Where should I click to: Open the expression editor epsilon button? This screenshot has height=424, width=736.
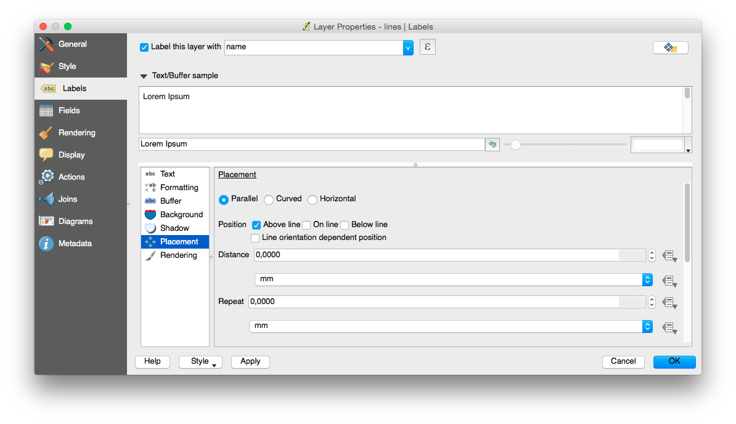(428, 47)
